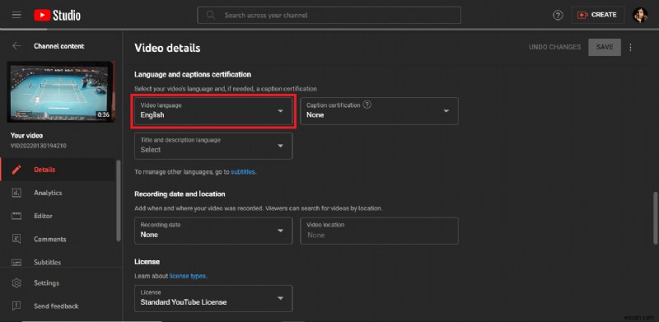
Task: Click the video filename VID20220130194210
Action: coord(39,146)
